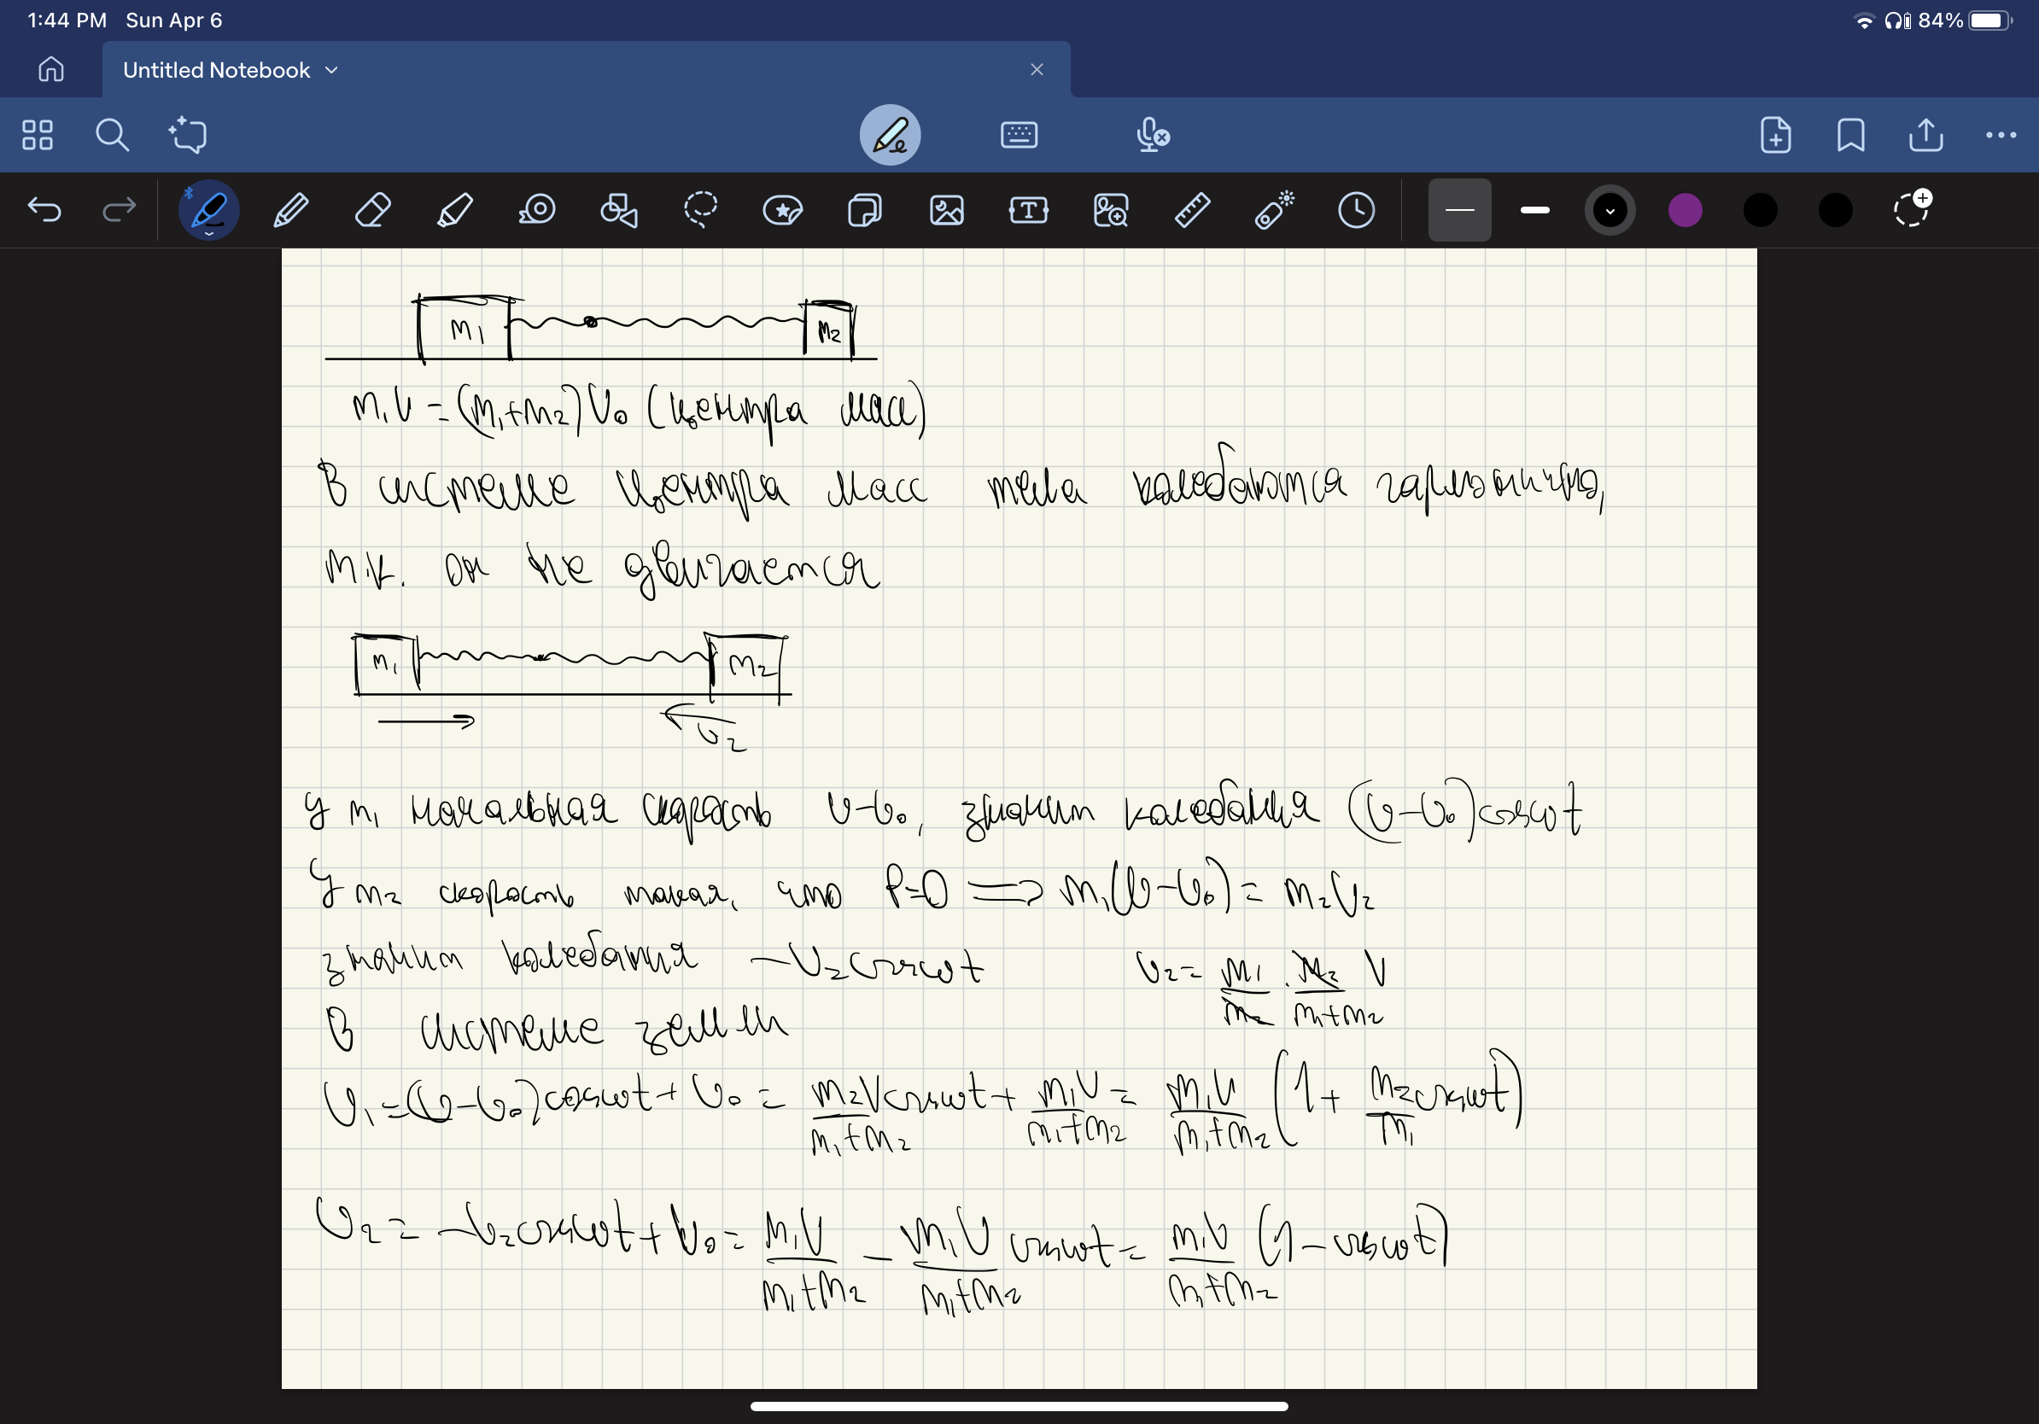This screenshot has height=1424, width=2039.
Task: Select the thin stroke thickness
Action: (1459, 210)
